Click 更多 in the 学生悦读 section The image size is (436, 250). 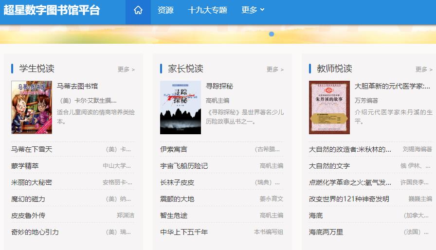pyautogui.click(x=126, y=69)
